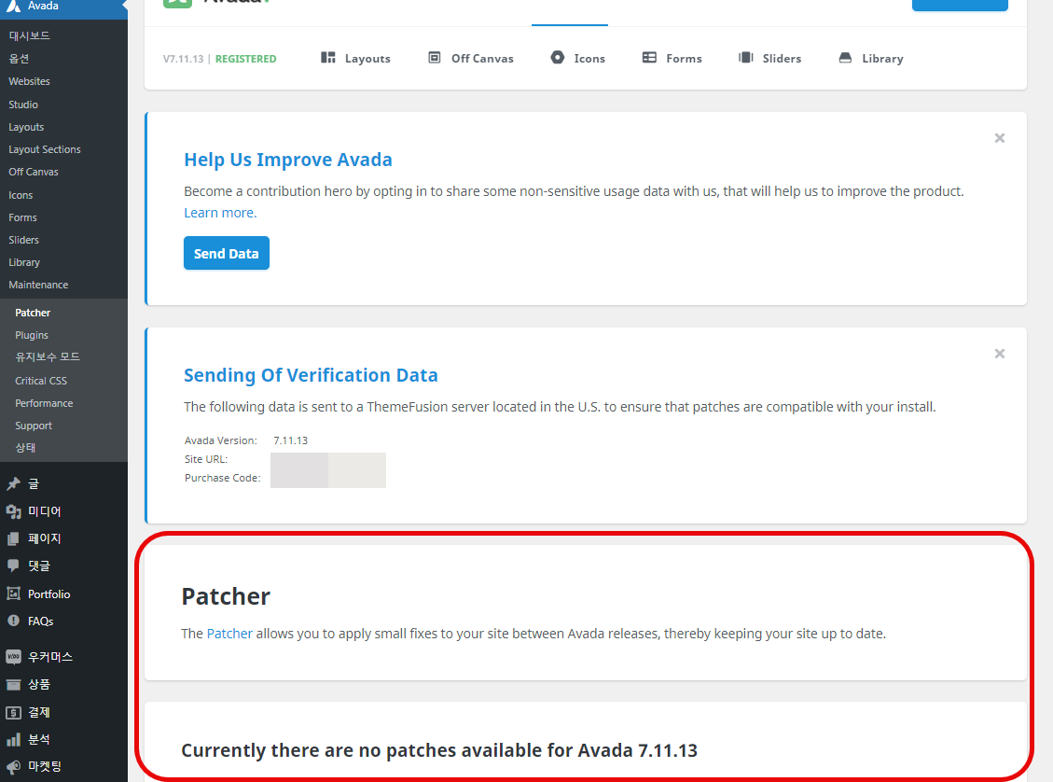
Task: Open Plugins in Maintenance submenu
Action: (32, 335)
